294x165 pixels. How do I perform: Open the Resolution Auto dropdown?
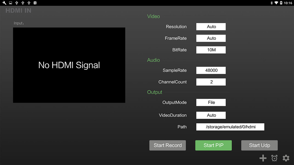(211, 27)
